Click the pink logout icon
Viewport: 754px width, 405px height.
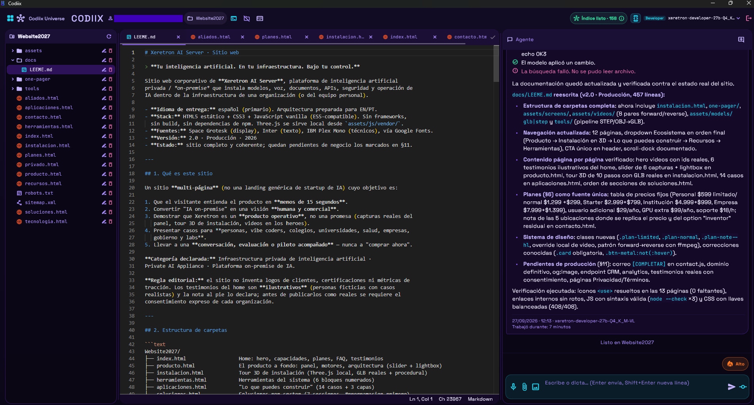click(x=748, y=18)
